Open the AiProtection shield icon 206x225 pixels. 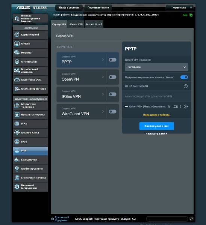click(17, 61)
